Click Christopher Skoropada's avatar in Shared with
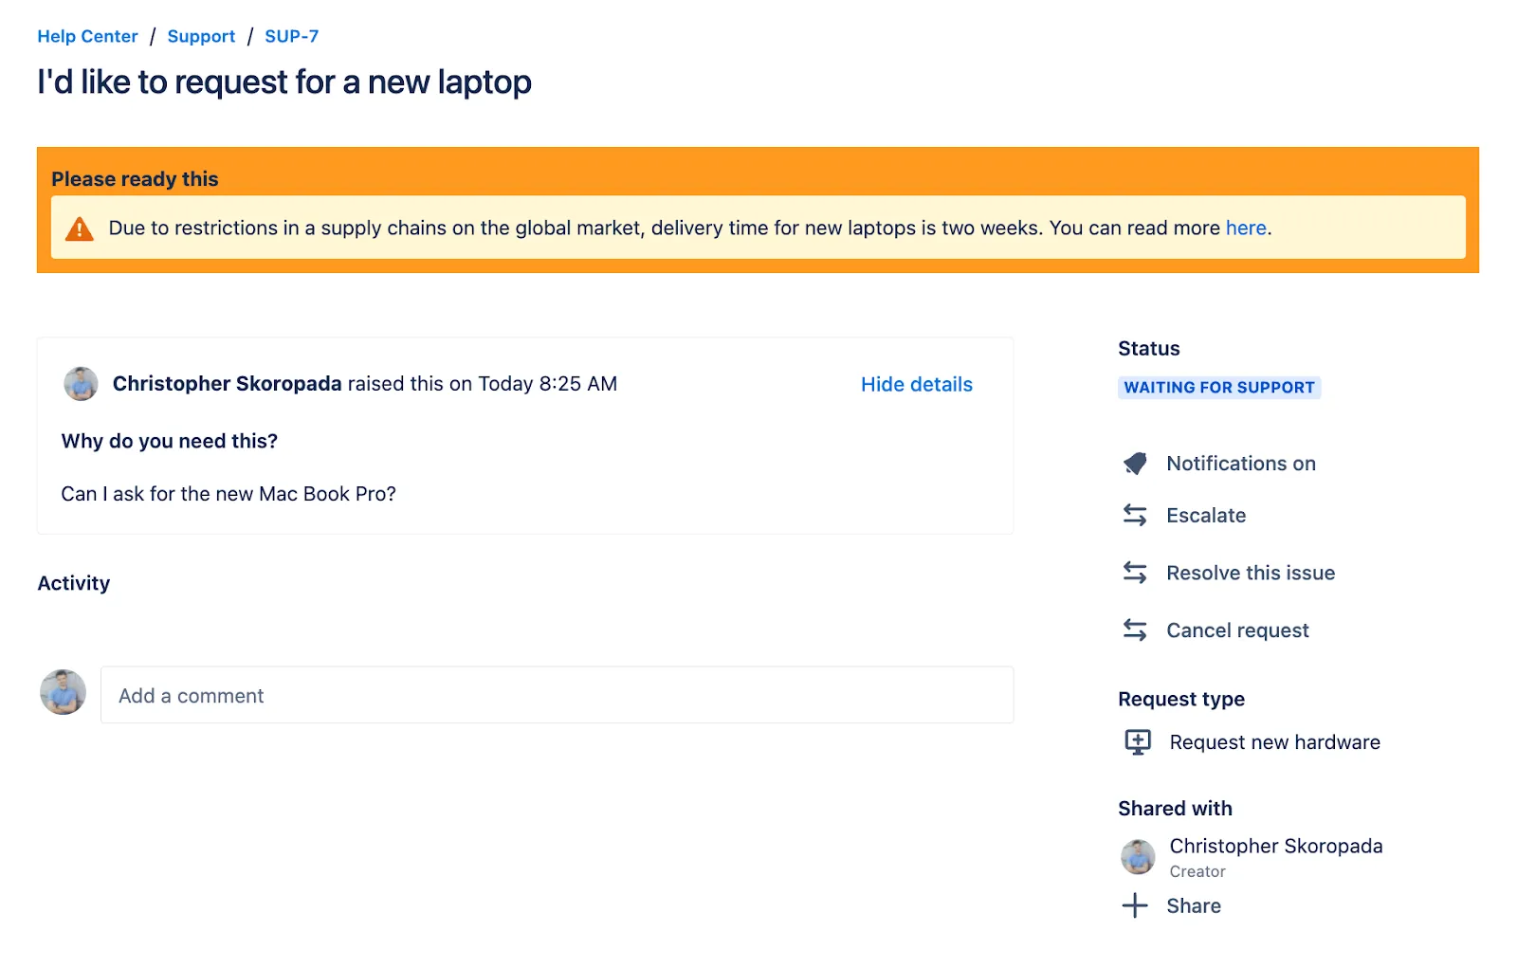Viewport: 1517px width, 968px height. 1138,857
